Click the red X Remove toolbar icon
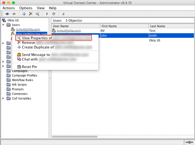 coord(31,14)
